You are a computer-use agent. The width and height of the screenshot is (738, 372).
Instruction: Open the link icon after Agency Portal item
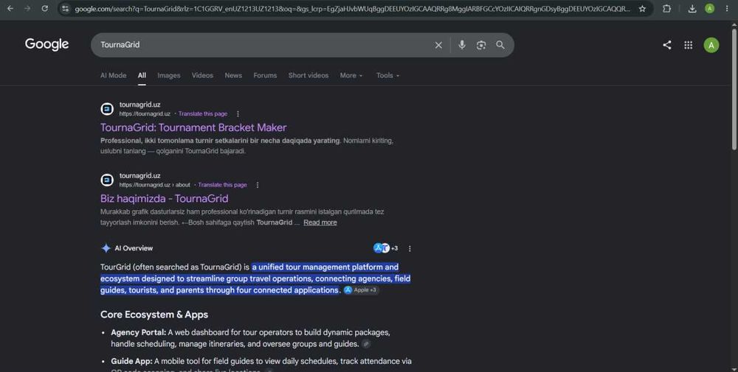click(x=366, y=344)
